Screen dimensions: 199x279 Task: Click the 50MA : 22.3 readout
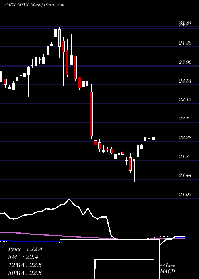pyautogui.click(x=25, y=273)
